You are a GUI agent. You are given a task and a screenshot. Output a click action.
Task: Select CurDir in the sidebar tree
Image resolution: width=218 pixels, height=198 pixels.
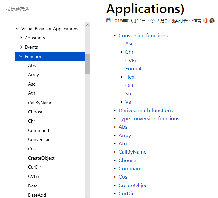tap(35, 167)
